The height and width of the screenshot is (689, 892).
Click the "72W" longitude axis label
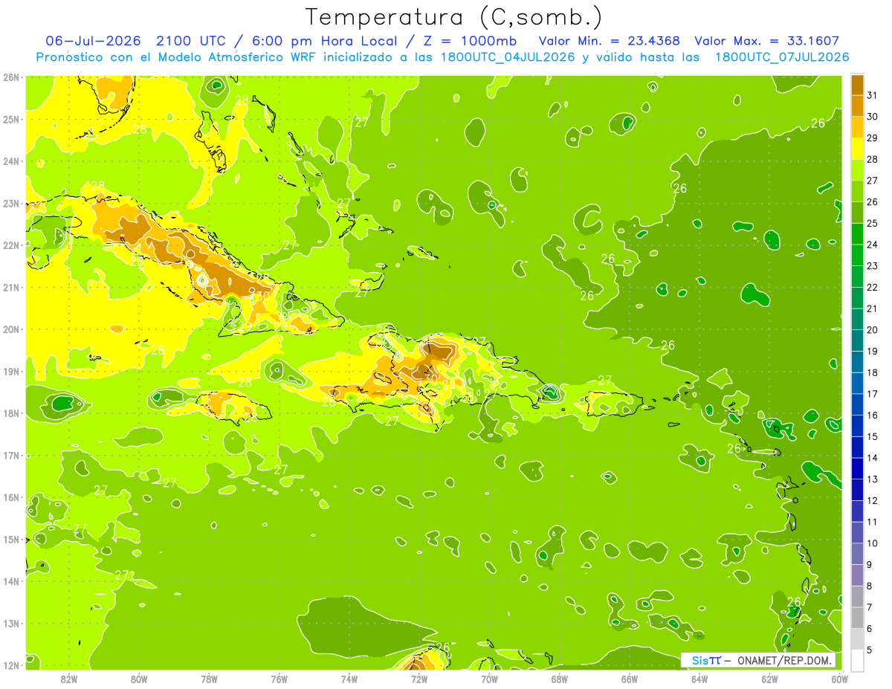click(419, 679)
